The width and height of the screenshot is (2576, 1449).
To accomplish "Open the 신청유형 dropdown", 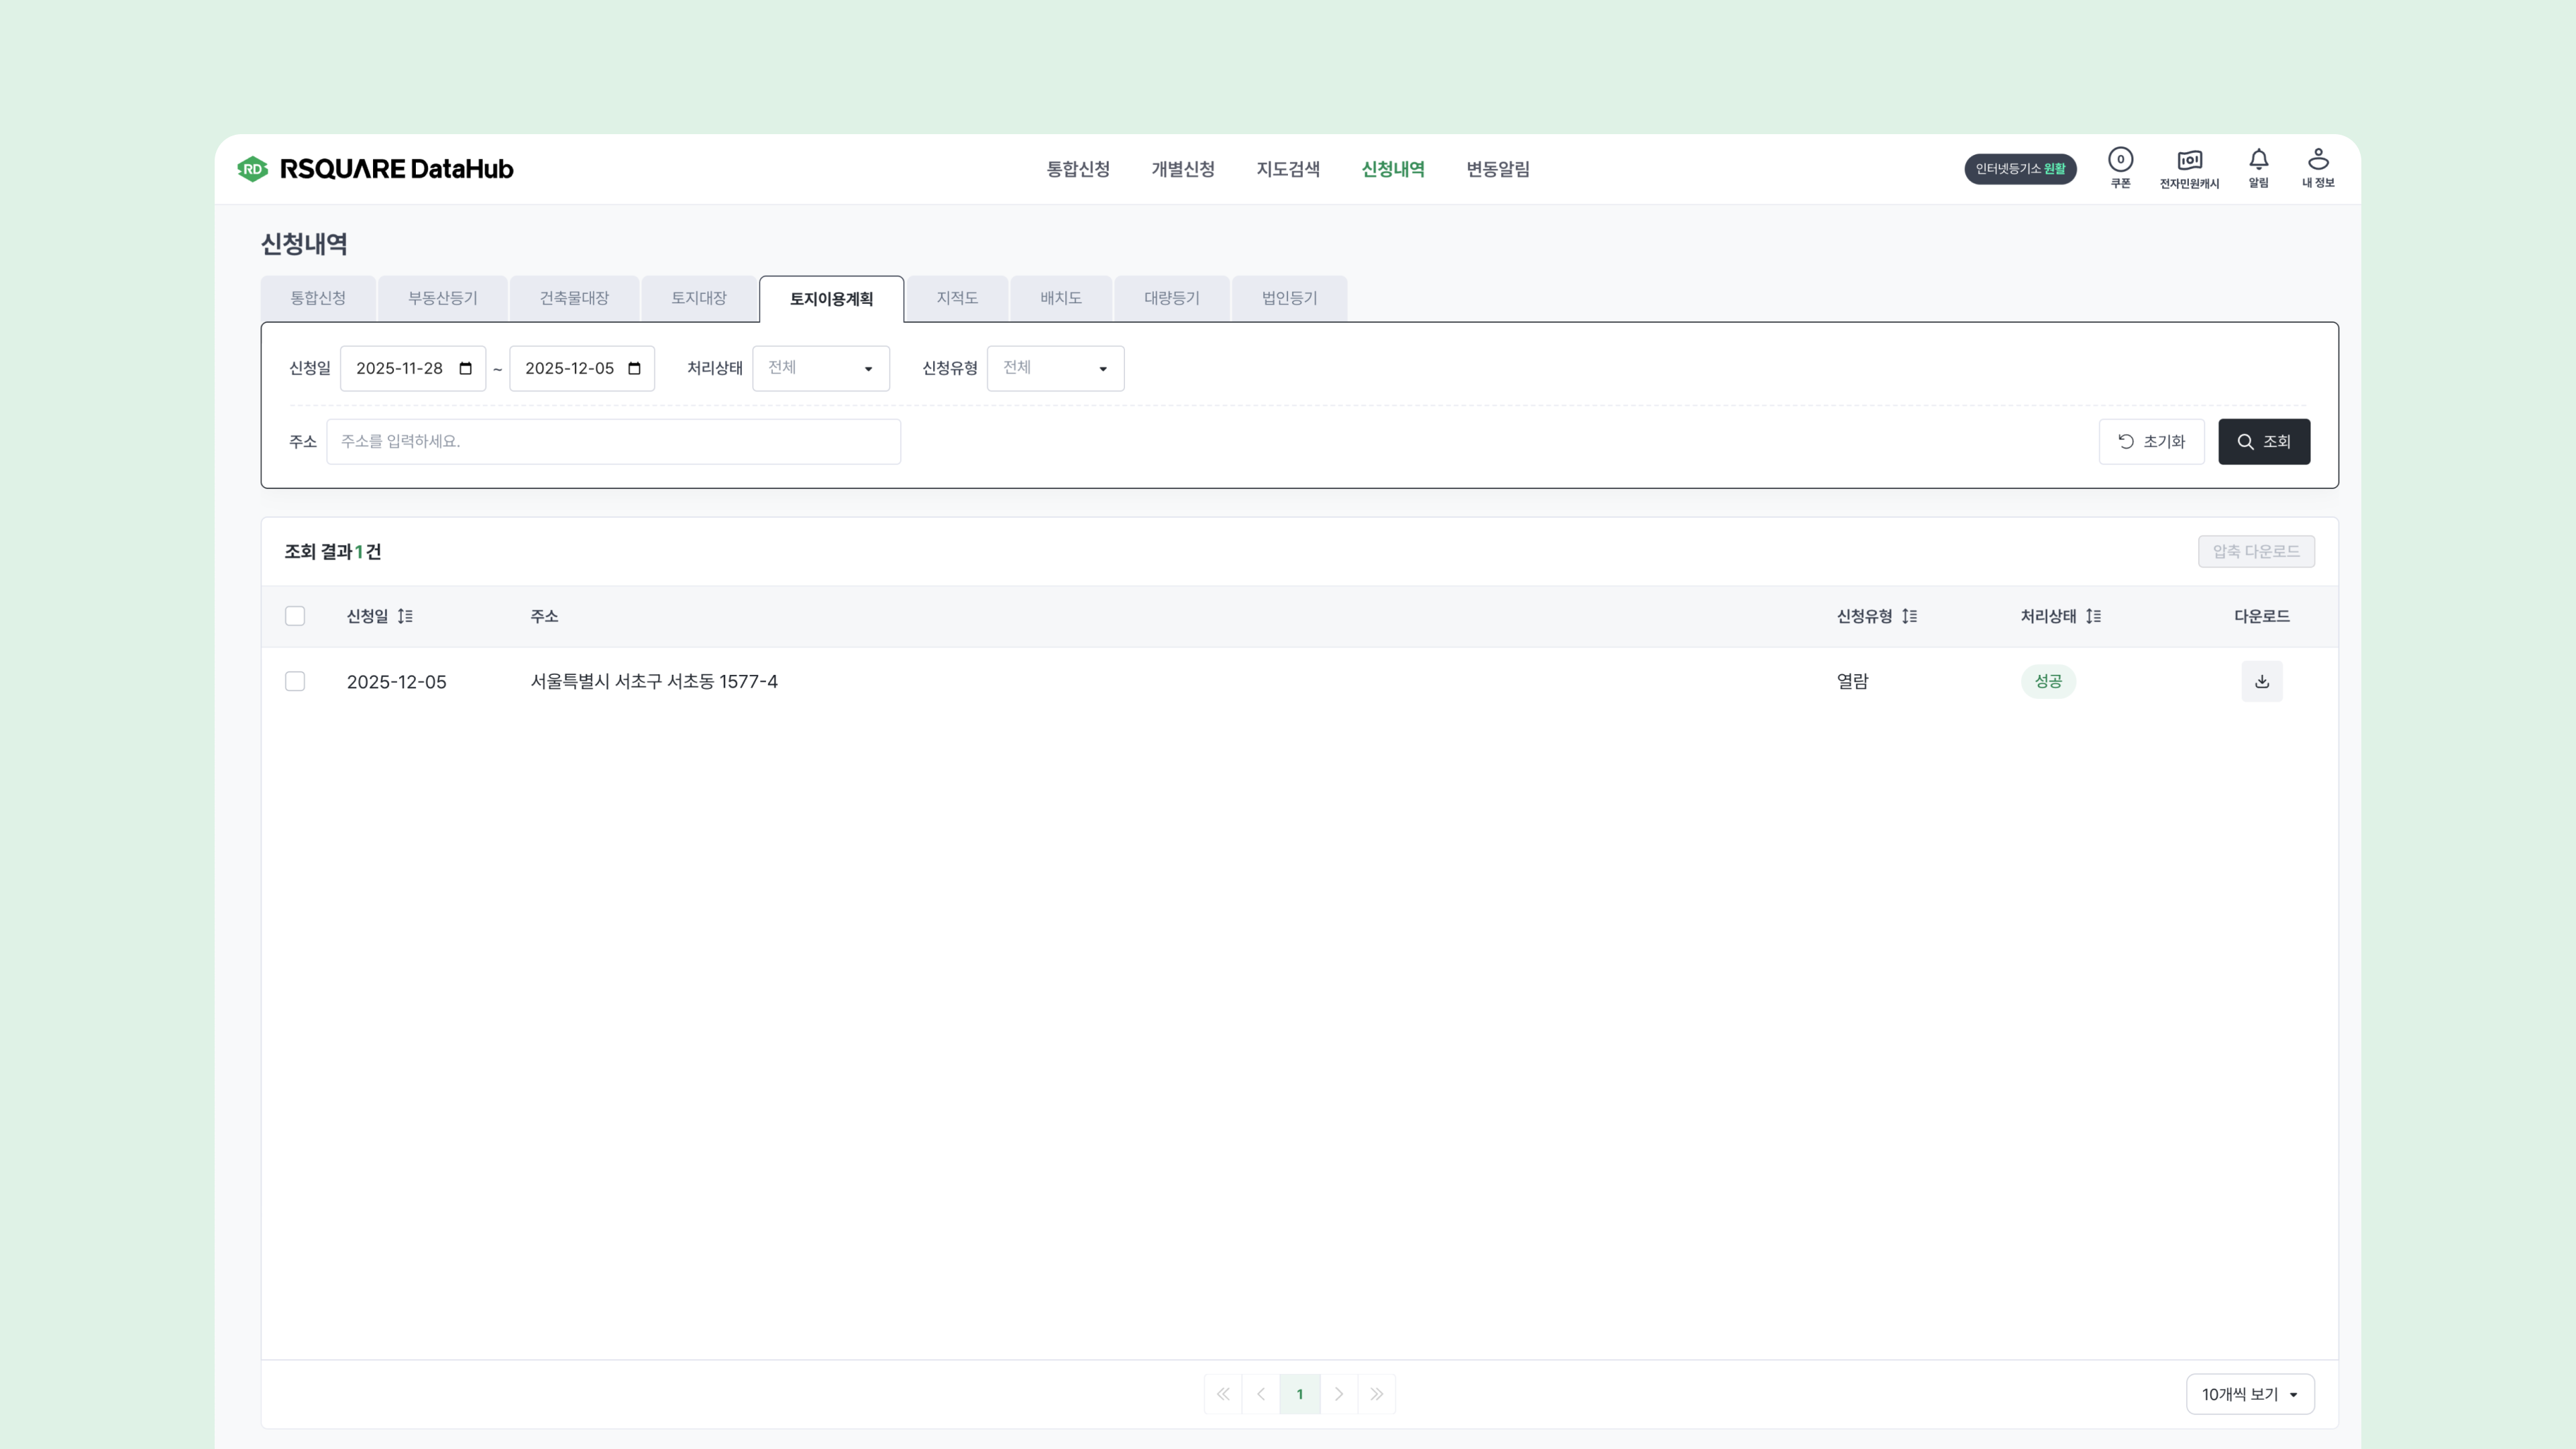I will pos(1055,368).
